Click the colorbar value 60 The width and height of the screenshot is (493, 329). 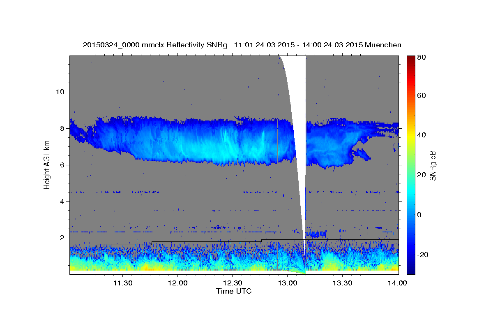click(x=421, y=95)
